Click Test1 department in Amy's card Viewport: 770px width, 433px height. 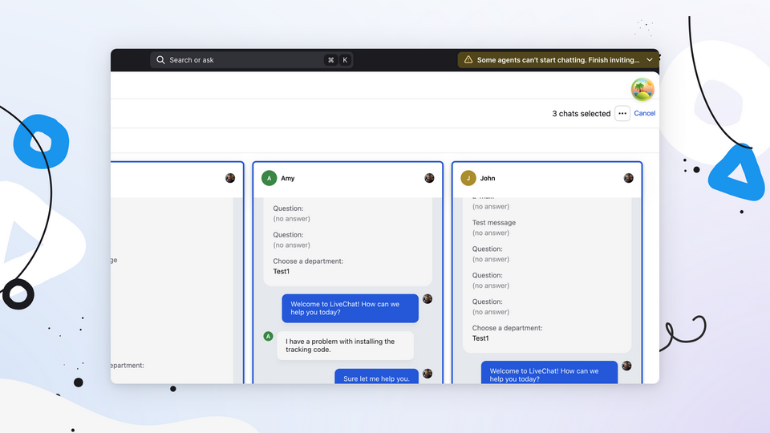pyautogui.click(x=282, y=272)
